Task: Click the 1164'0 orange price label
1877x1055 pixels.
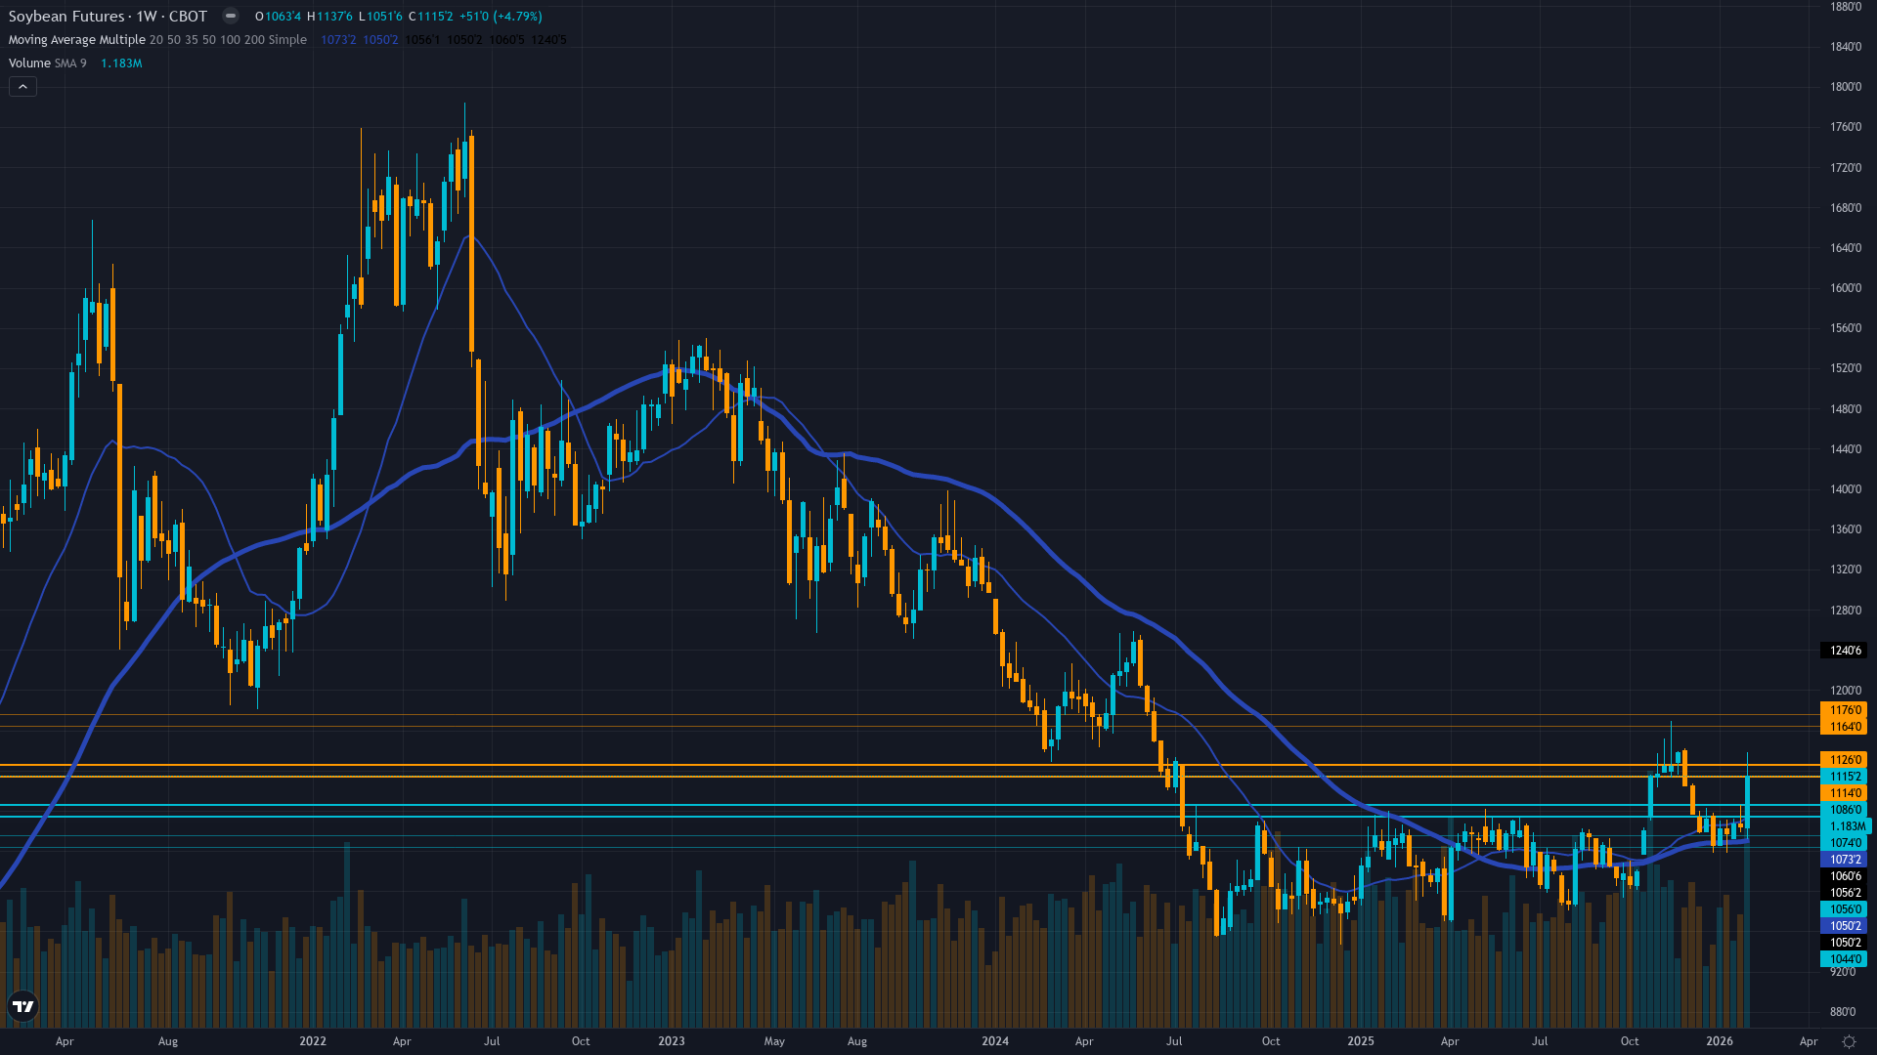Action: point(1844,727)
